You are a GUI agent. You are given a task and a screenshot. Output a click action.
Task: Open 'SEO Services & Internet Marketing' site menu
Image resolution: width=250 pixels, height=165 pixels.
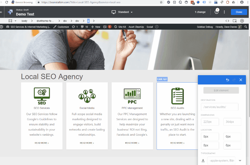click(28, 27)
